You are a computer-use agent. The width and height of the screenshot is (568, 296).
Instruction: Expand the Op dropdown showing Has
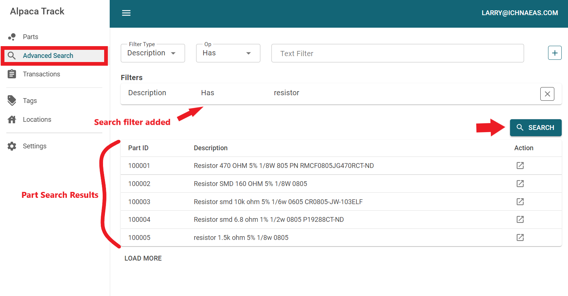(x=228, y=53)
